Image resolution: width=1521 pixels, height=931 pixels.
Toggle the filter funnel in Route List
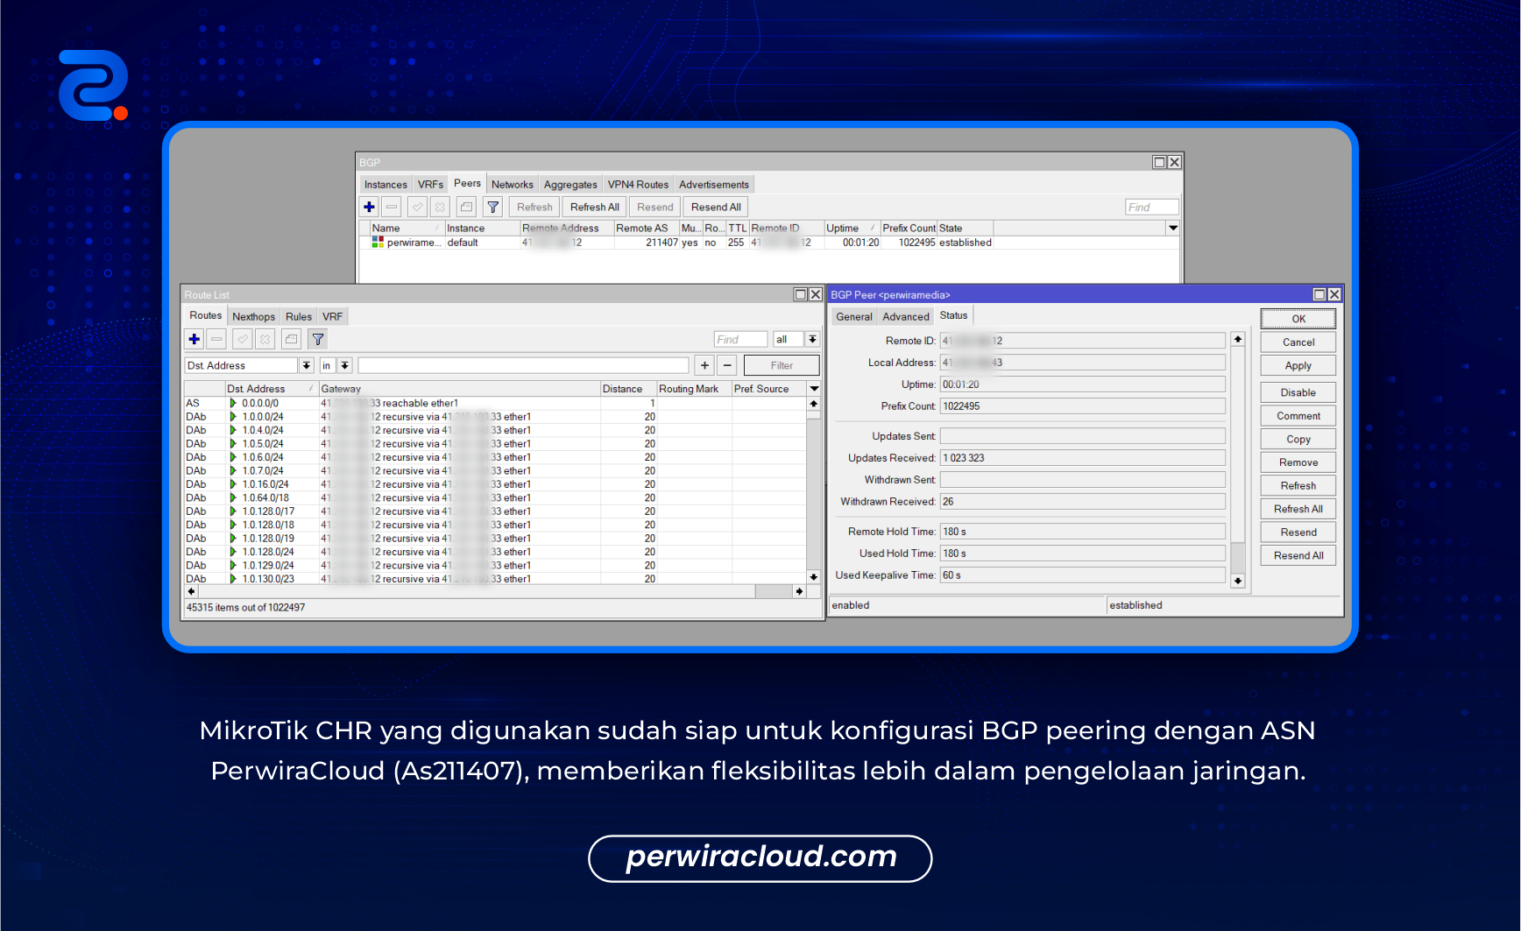pyautogui.click(x=317, y=339)
